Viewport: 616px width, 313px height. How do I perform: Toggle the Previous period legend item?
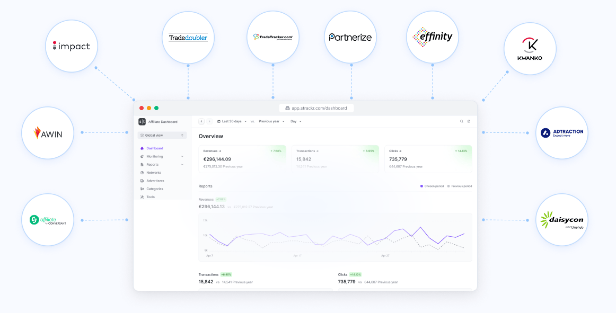460,186
